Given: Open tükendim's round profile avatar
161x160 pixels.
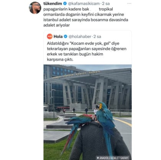Looking at the screenshot, I should click(35, 8).
